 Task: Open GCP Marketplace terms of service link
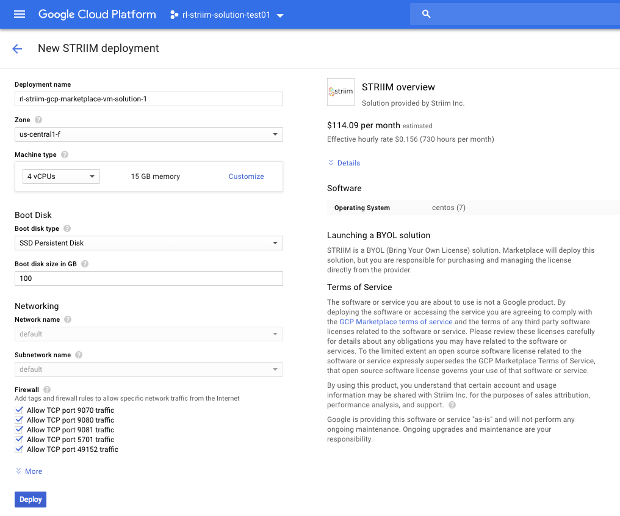(x=396, y=322)
